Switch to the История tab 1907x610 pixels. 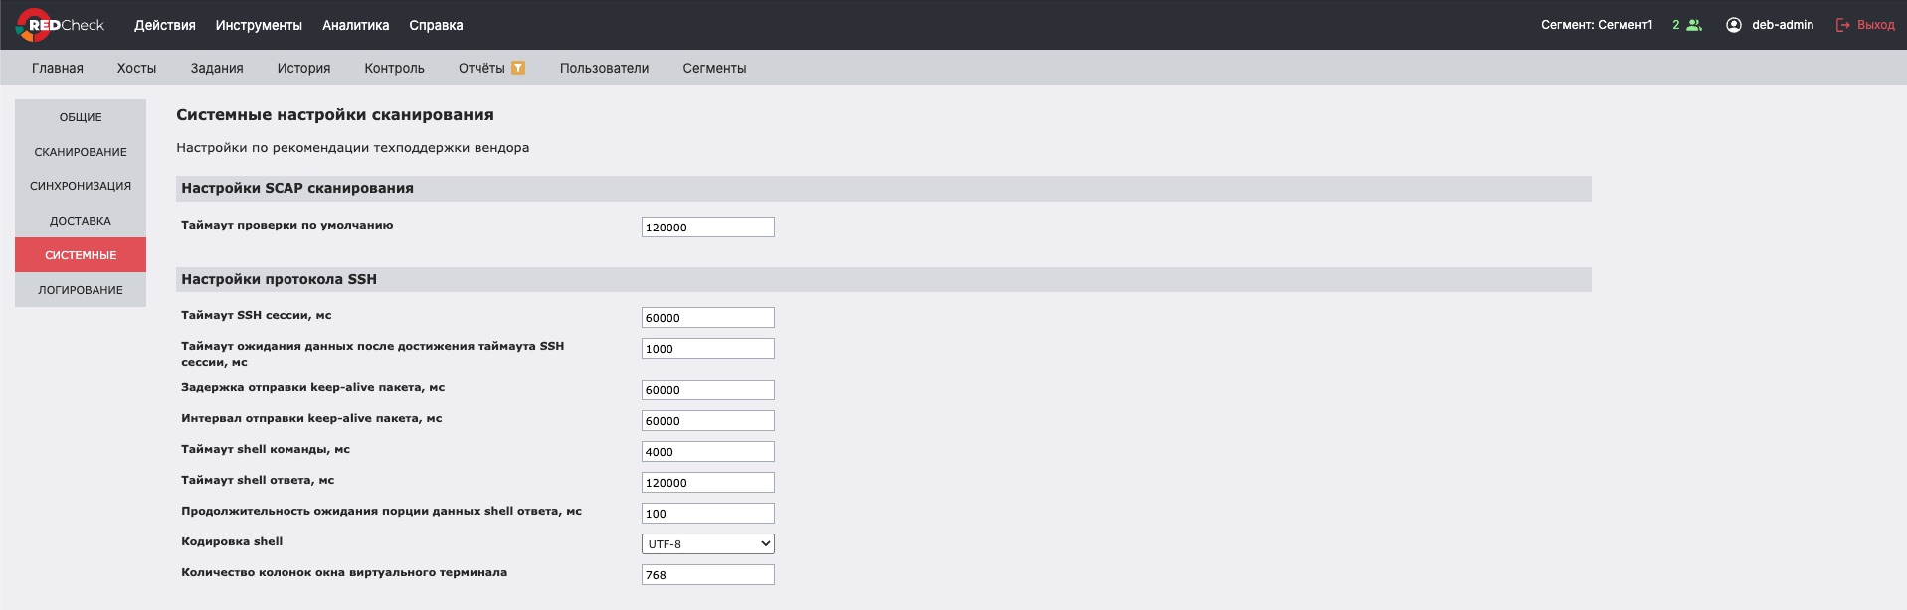tap(303, 68)
